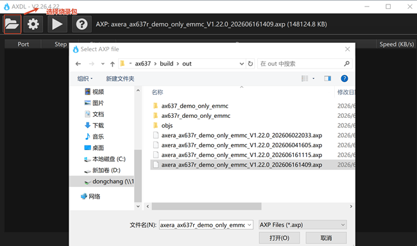Go back in the file dialog

coord(78,64)
